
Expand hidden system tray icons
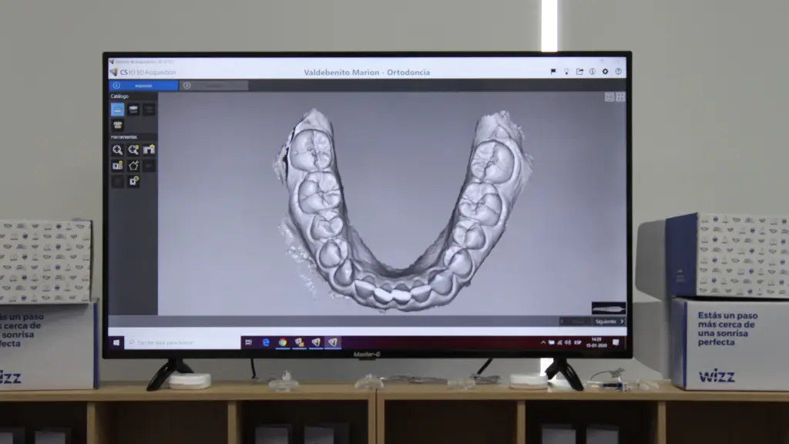point(543,342)
